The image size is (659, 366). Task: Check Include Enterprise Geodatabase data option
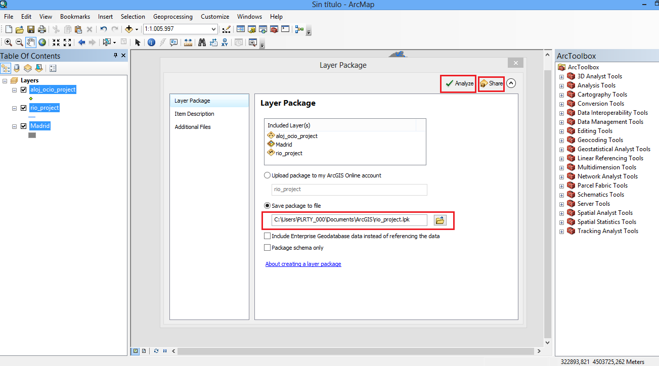[267, 236]
